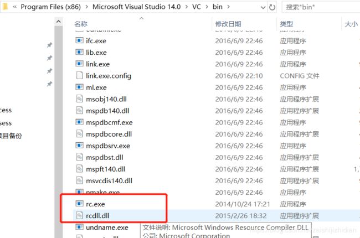Select the msobj140.dll file name
Screen dimensions: 360x238
106,99
